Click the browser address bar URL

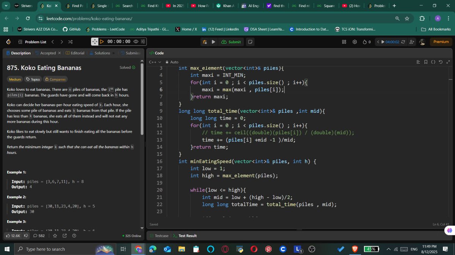click(x=89, y=19)
